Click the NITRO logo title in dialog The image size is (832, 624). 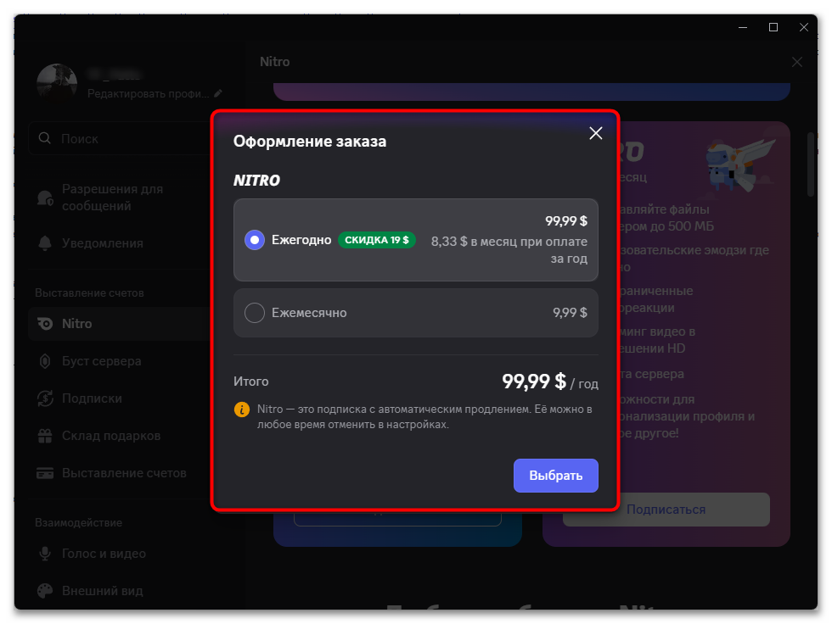tap(256, 181)
